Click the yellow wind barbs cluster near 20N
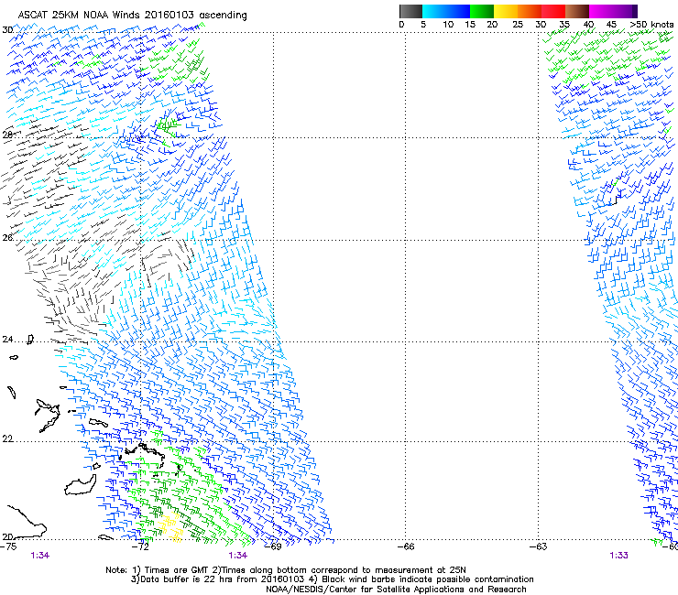678x595 pixels. click(x=170, y=526)
